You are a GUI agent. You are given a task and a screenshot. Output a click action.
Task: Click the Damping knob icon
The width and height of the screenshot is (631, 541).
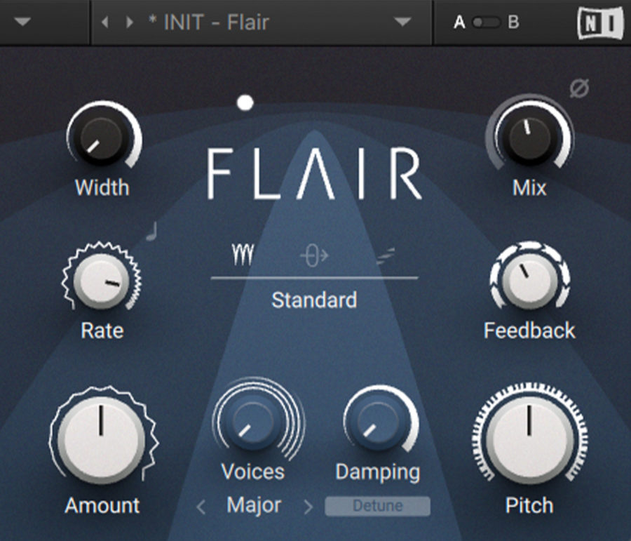point(378,425)
